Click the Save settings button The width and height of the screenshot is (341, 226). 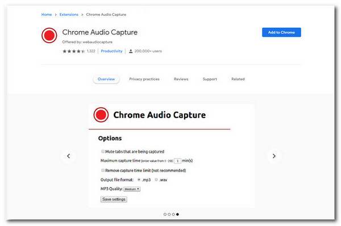(x=114, y=199)
